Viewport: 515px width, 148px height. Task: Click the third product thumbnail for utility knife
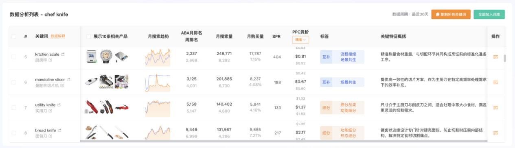(122, 107)
